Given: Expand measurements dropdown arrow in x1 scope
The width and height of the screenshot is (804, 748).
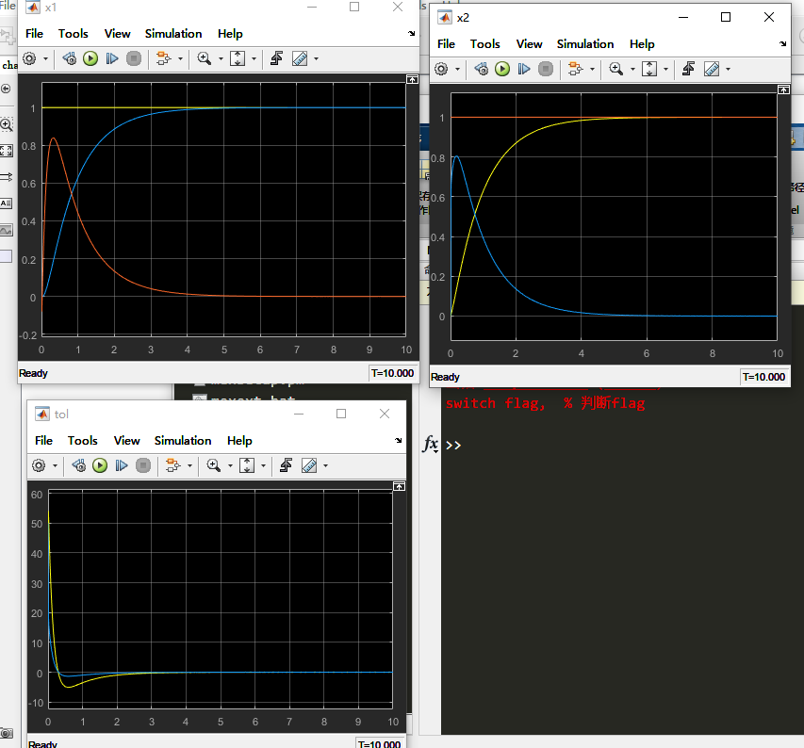Looking at the screenshot, I should click(317, 59).
